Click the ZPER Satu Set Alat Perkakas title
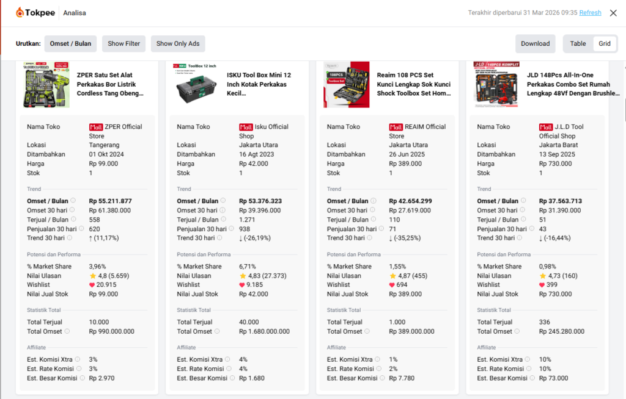Viewport: 626px width, 399px height. pyautogui.click(x=110, y=84)
